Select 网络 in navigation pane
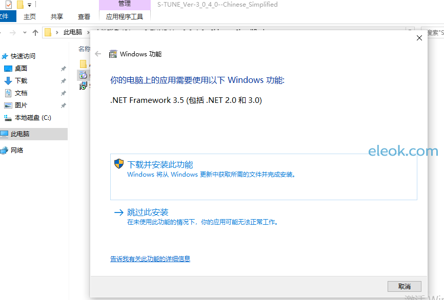The height and width of the screenshot is (300, 444). (17, 150)
